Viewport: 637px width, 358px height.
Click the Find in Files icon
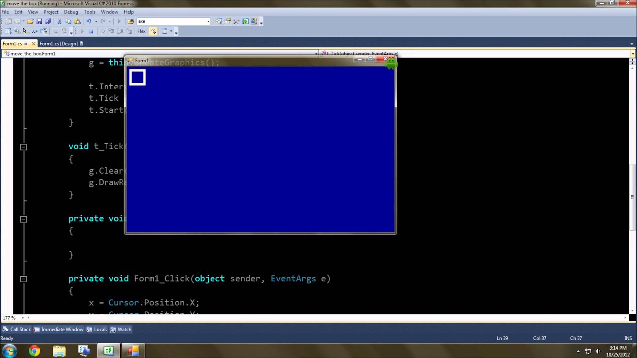[x=131, y=21]
